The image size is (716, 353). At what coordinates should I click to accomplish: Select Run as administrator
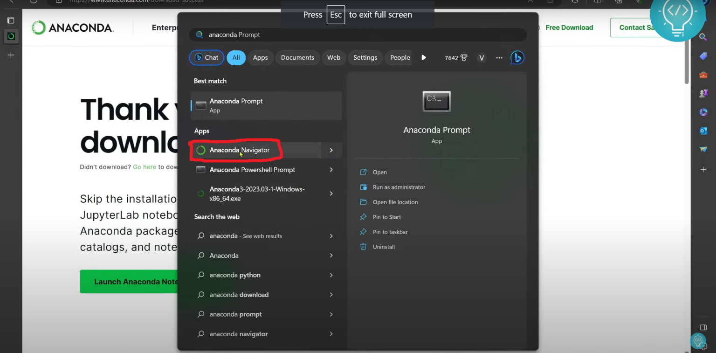click(399, 187)
